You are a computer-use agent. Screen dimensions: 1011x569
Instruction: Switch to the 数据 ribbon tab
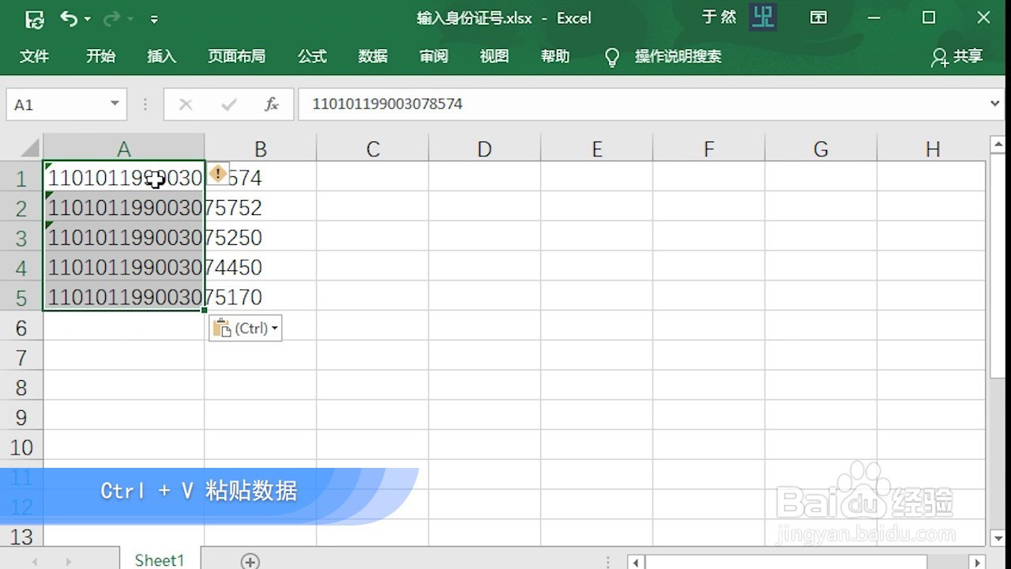372,56
